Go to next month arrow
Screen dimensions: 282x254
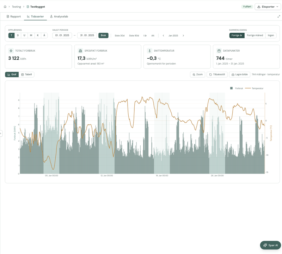click(x=183, y=35)
